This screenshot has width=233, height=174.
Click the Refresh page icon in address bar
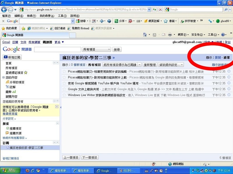click(x=155, y=10)
